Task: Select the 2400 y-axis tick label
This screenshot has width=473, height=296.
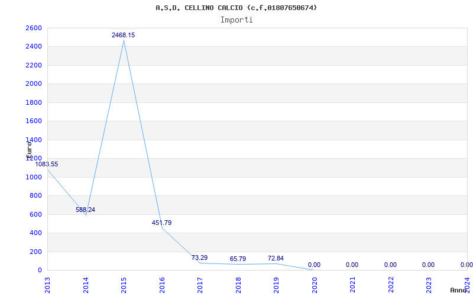Action: click(34, 47)
